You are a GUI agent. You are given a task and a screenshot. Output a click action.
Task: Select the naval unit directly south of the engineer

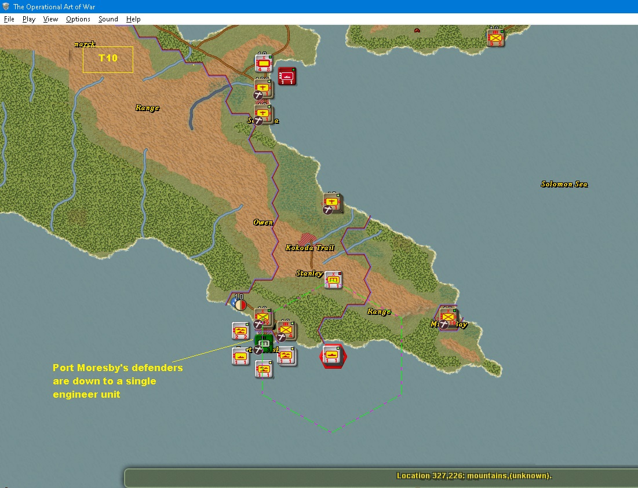pyautogui.click(x=263, y=369)
